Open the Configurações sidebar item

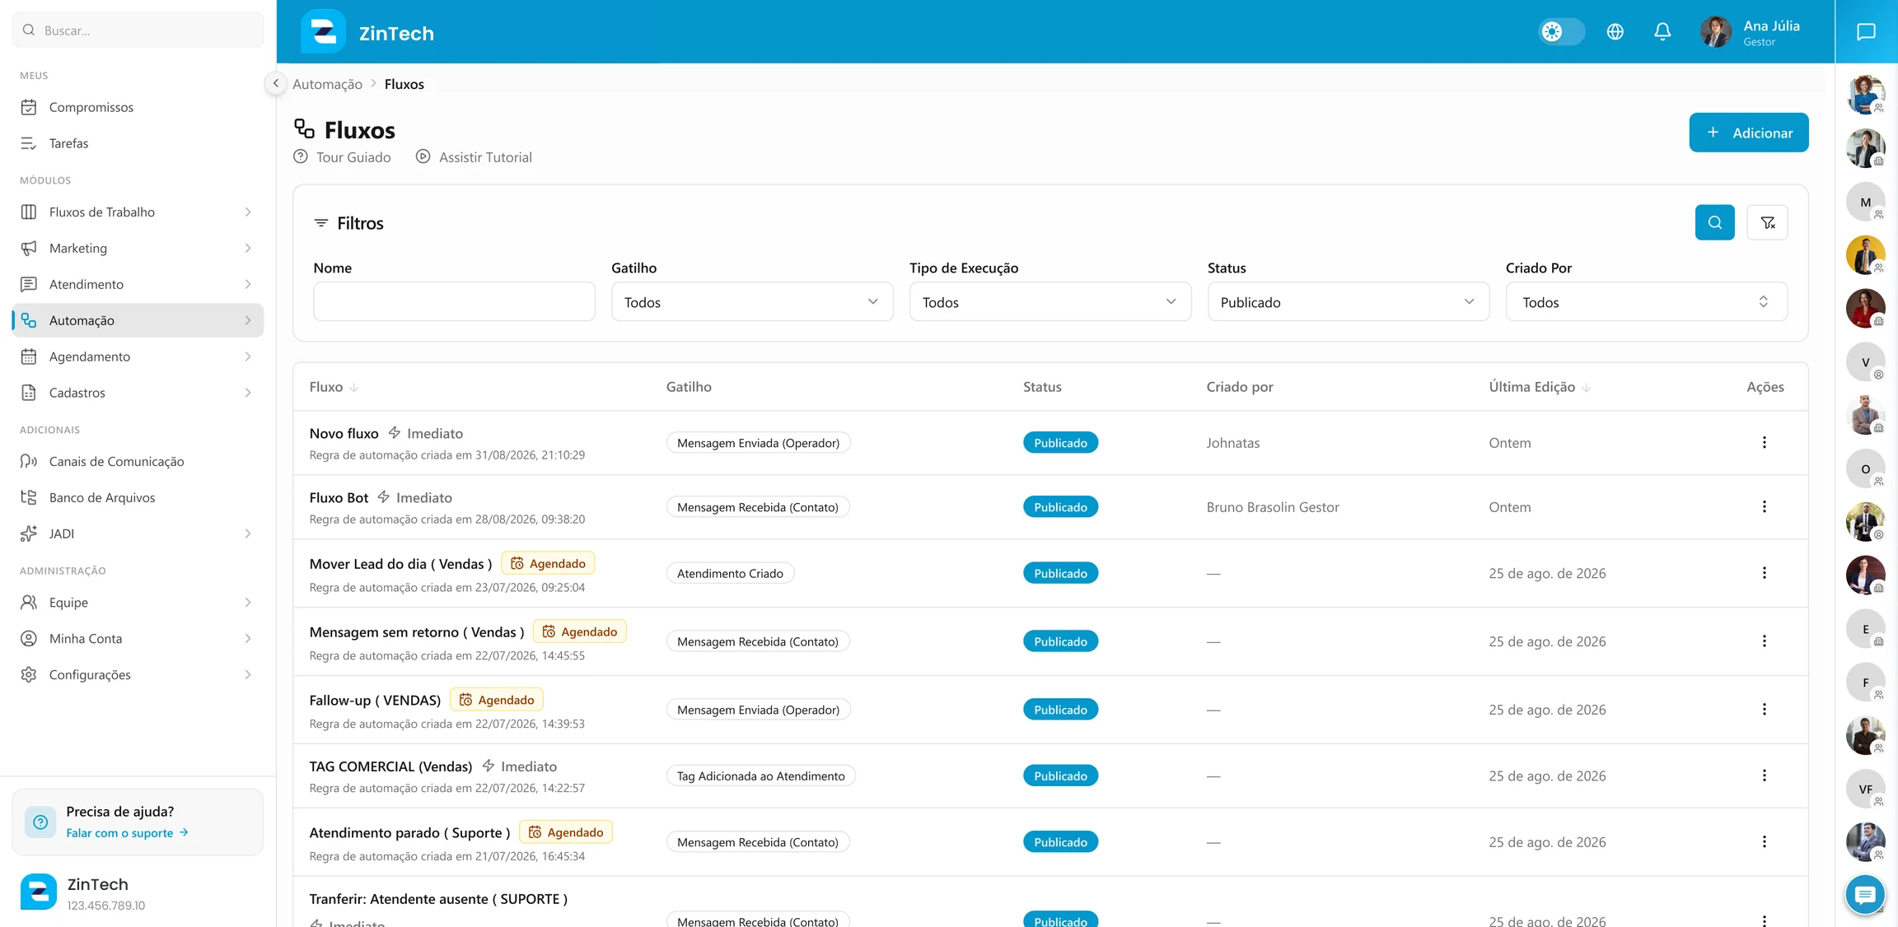point(138,674)
